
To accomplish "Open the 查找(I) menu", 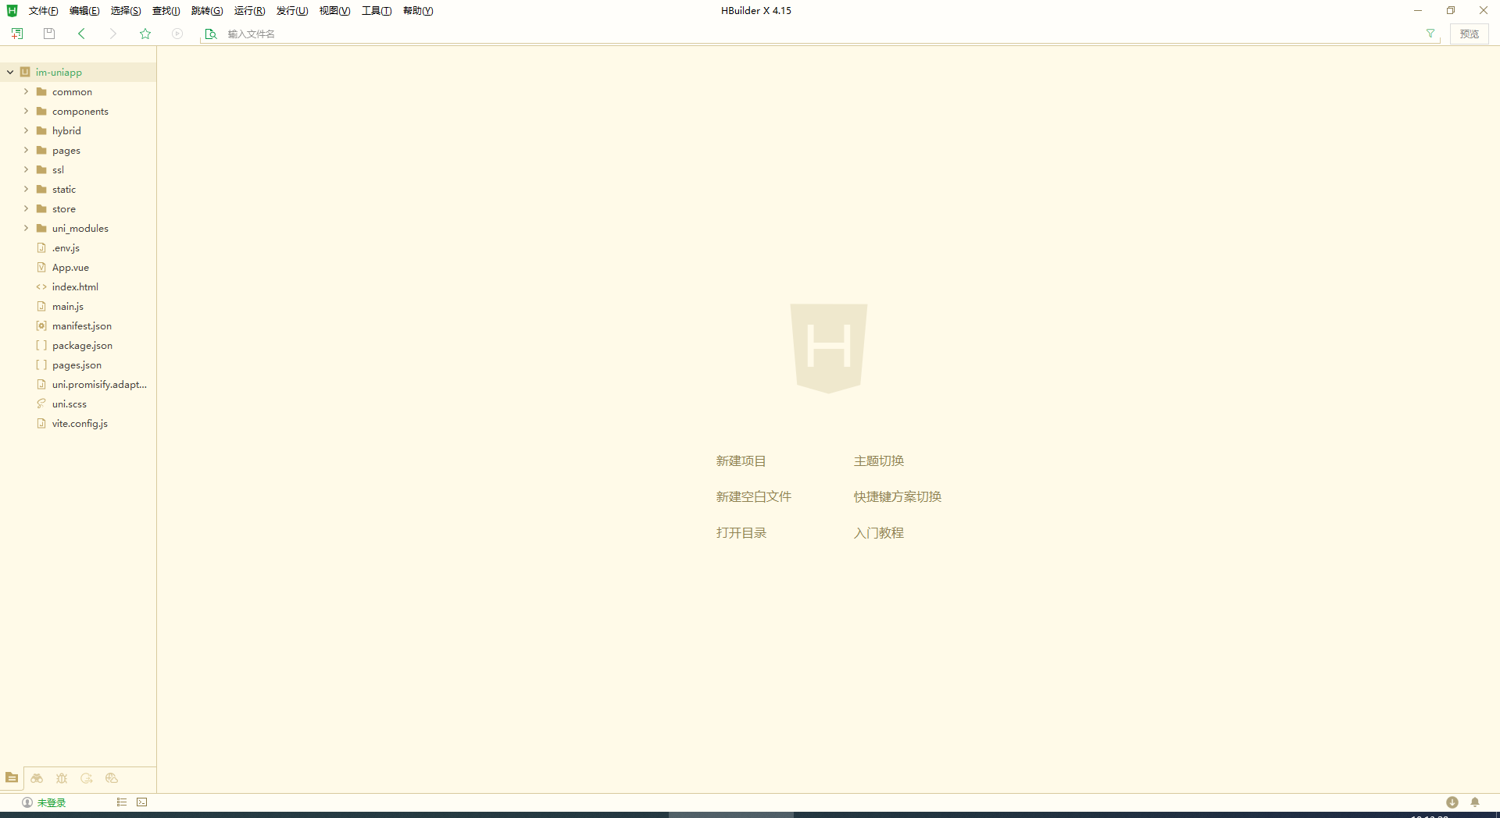I will pos(166,10).
